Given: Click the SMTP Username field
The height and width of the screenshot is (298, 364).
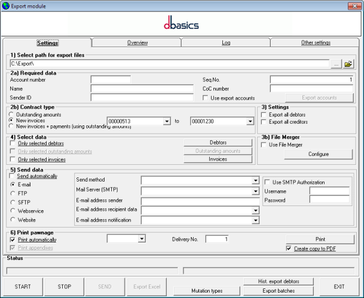Looking at the screenshot, I should click(x=330, y=191).
